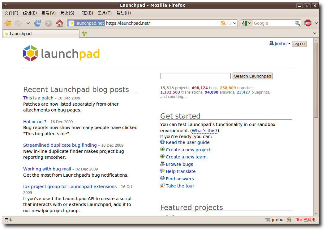The width and height of the screenshot is (326, 231).
Task: Open the 文件(F) menu
Action: (x=11, y=13)
